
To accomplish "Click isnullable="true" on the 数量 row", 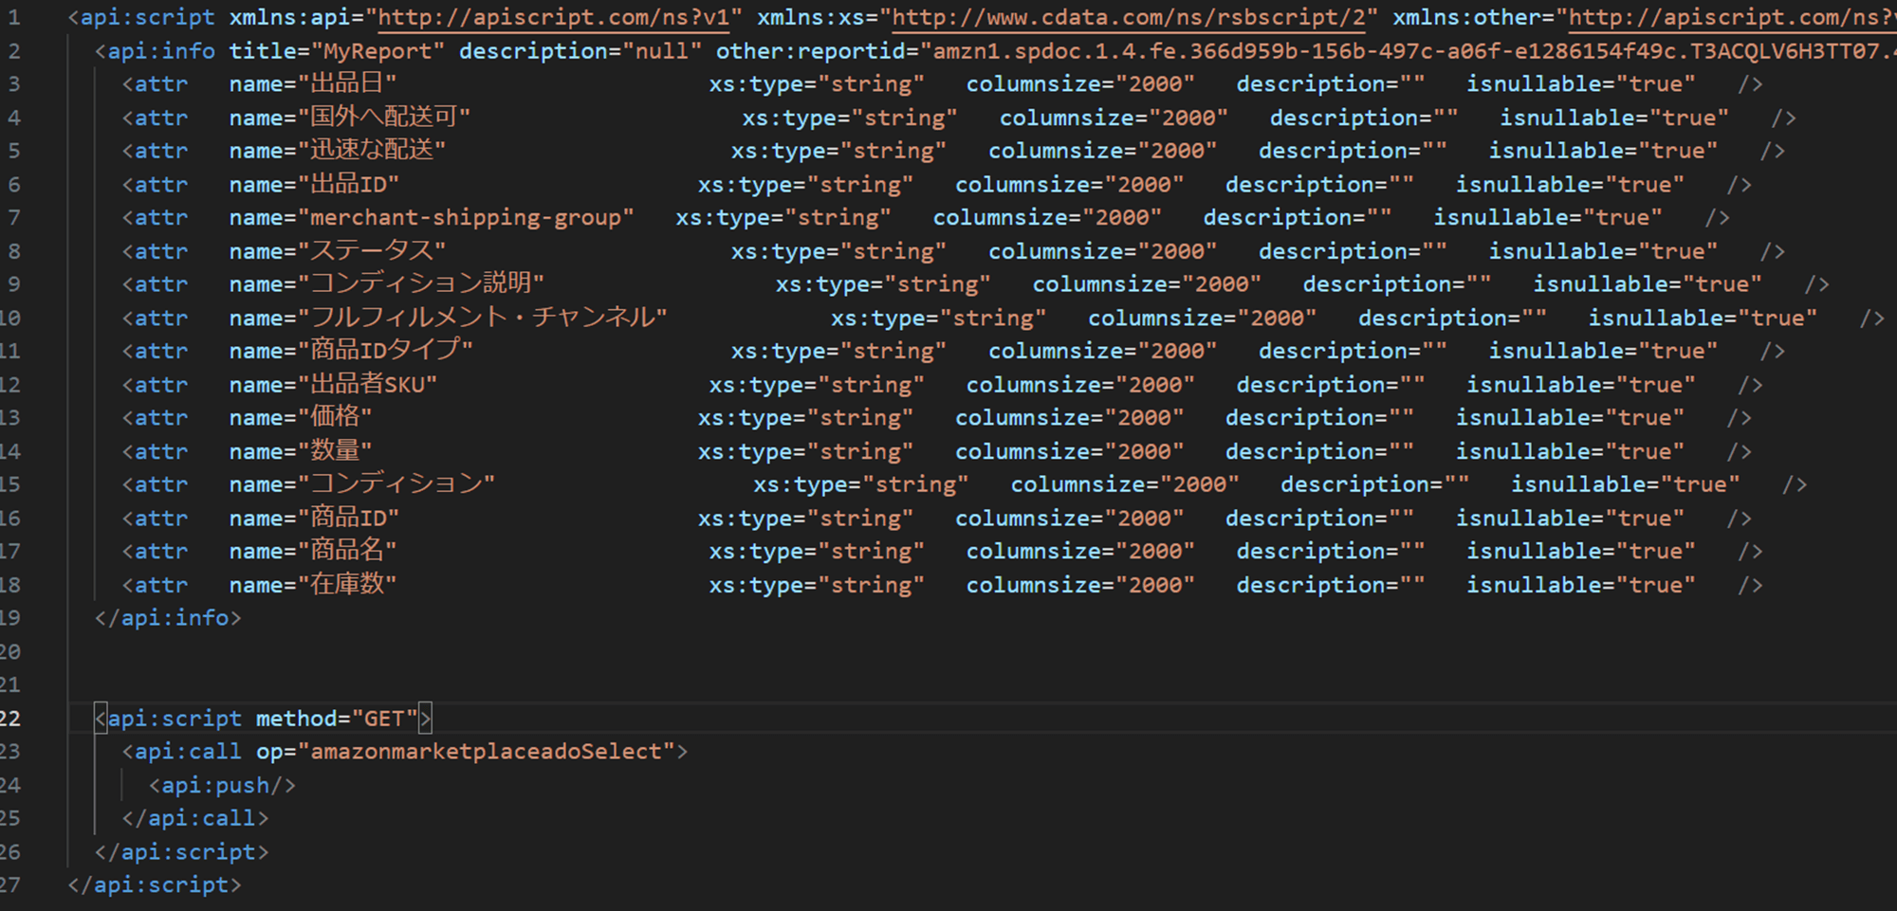I will [x=1571, y=451].
